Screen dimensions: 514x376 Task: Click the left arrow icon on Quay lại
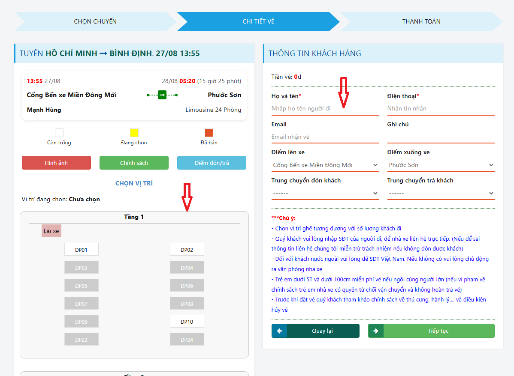click(x=279, y=331)
